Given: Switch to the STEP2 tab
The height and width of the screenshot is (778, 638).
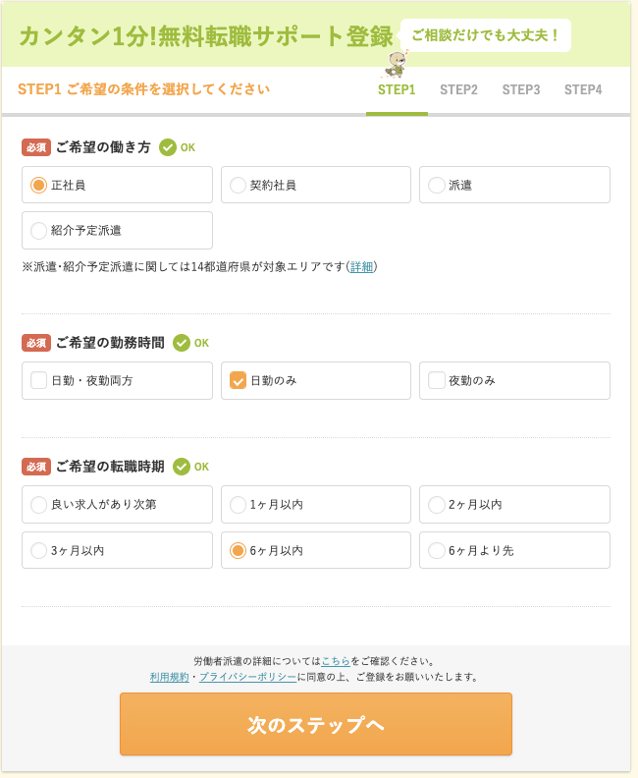Looking at the screenshot, I should point(458,89).
